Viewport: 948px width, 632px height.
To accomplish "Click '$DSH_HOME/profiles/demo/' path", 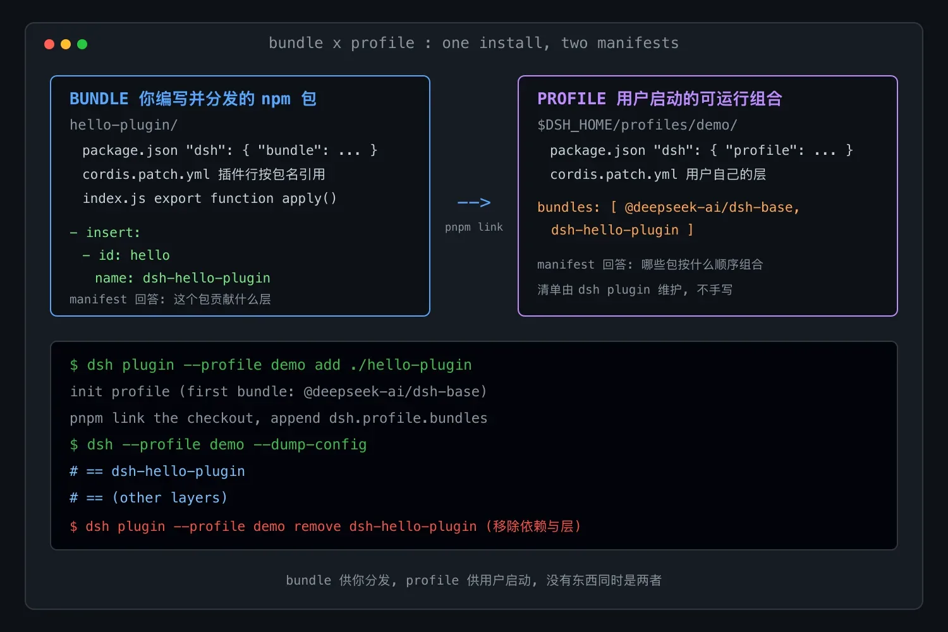I will pyautogui.click(x=637, y=125).
